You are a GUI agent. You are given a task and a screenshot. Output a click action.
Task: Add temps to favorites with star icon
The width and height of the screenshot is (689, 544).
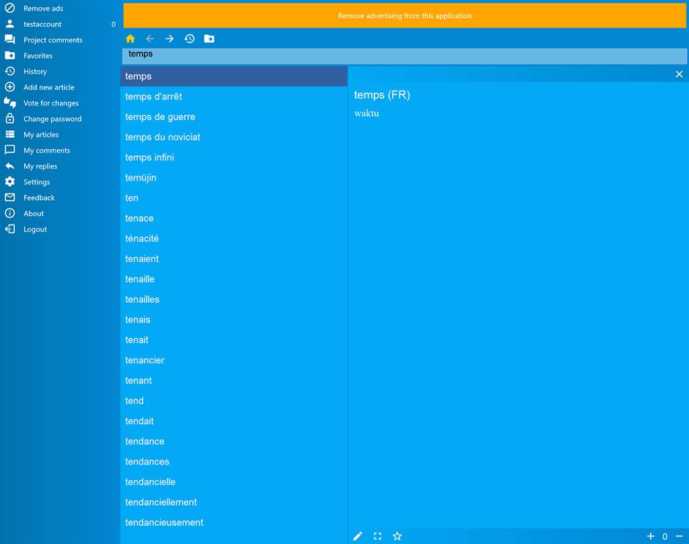pos(397,536)
